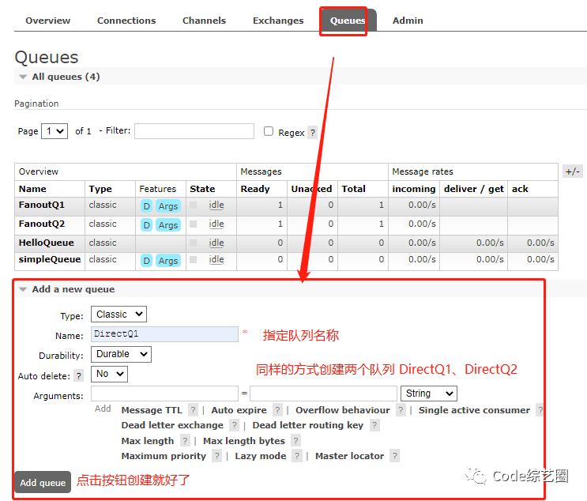Click the queue Name input field
Image resolution: width=587 pixels, height=501 pixels.
pos(164,334)
